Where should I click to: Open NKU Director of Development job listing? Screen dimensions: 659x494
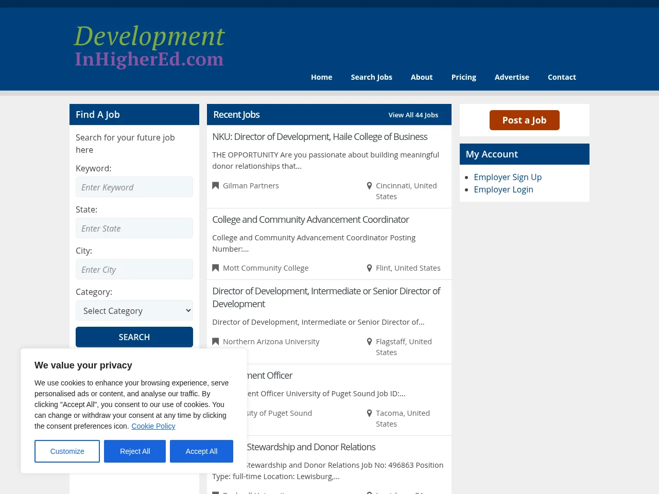(320, 137)
